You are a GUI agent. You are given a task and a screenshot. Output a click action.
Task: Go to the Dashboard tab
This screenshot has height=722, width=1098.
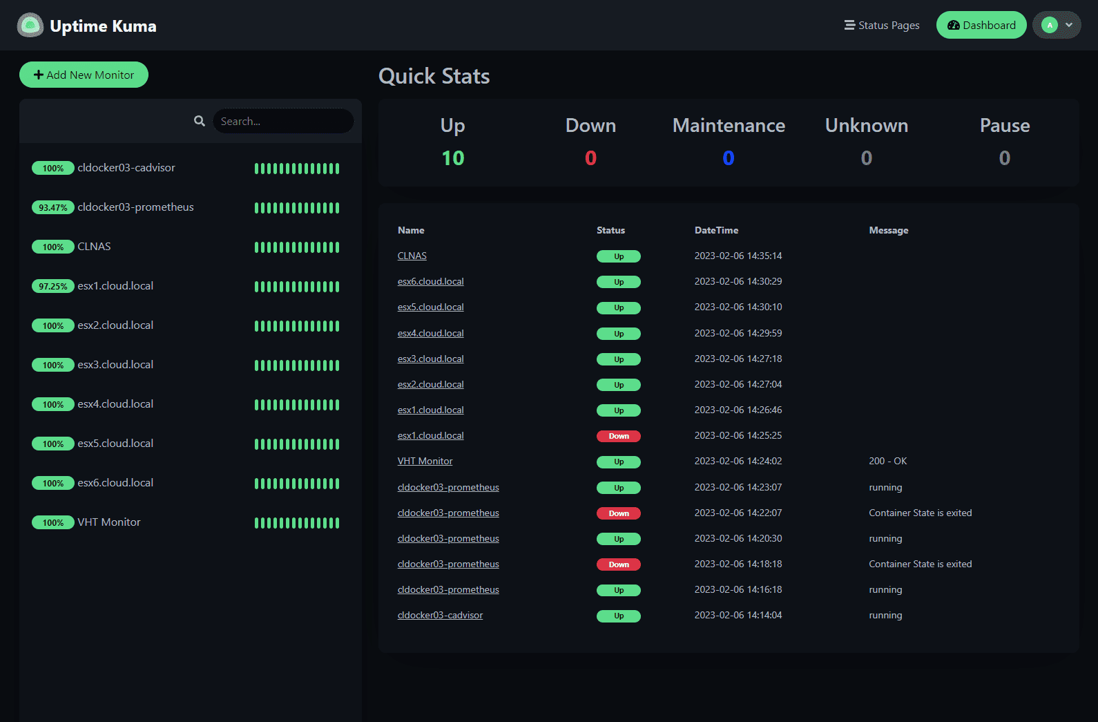click(x=981, y=26)
